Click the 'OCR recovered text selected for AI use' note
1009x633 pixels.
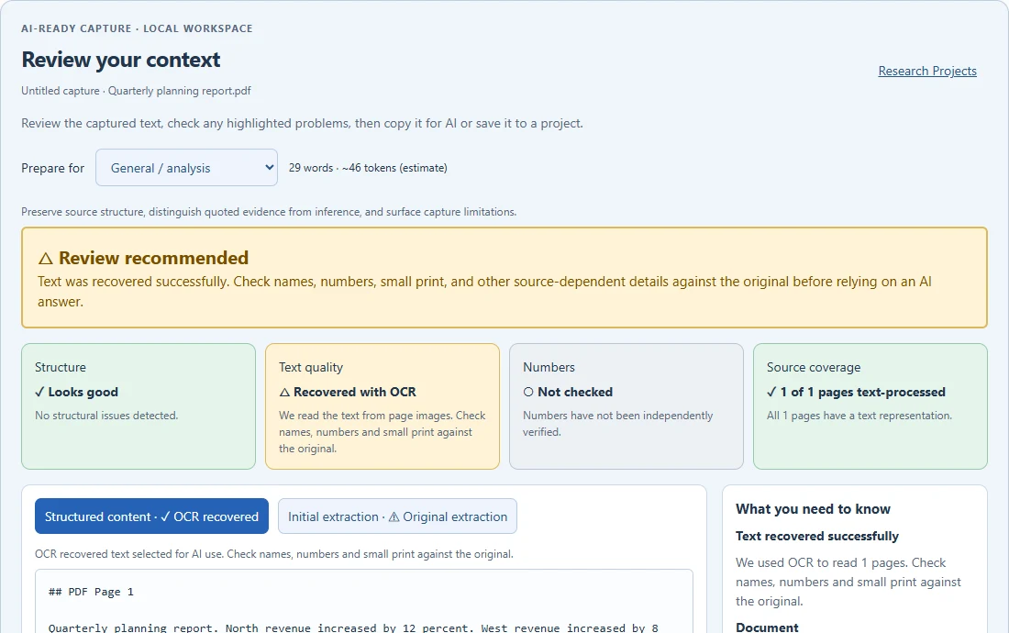coord(274,554)
